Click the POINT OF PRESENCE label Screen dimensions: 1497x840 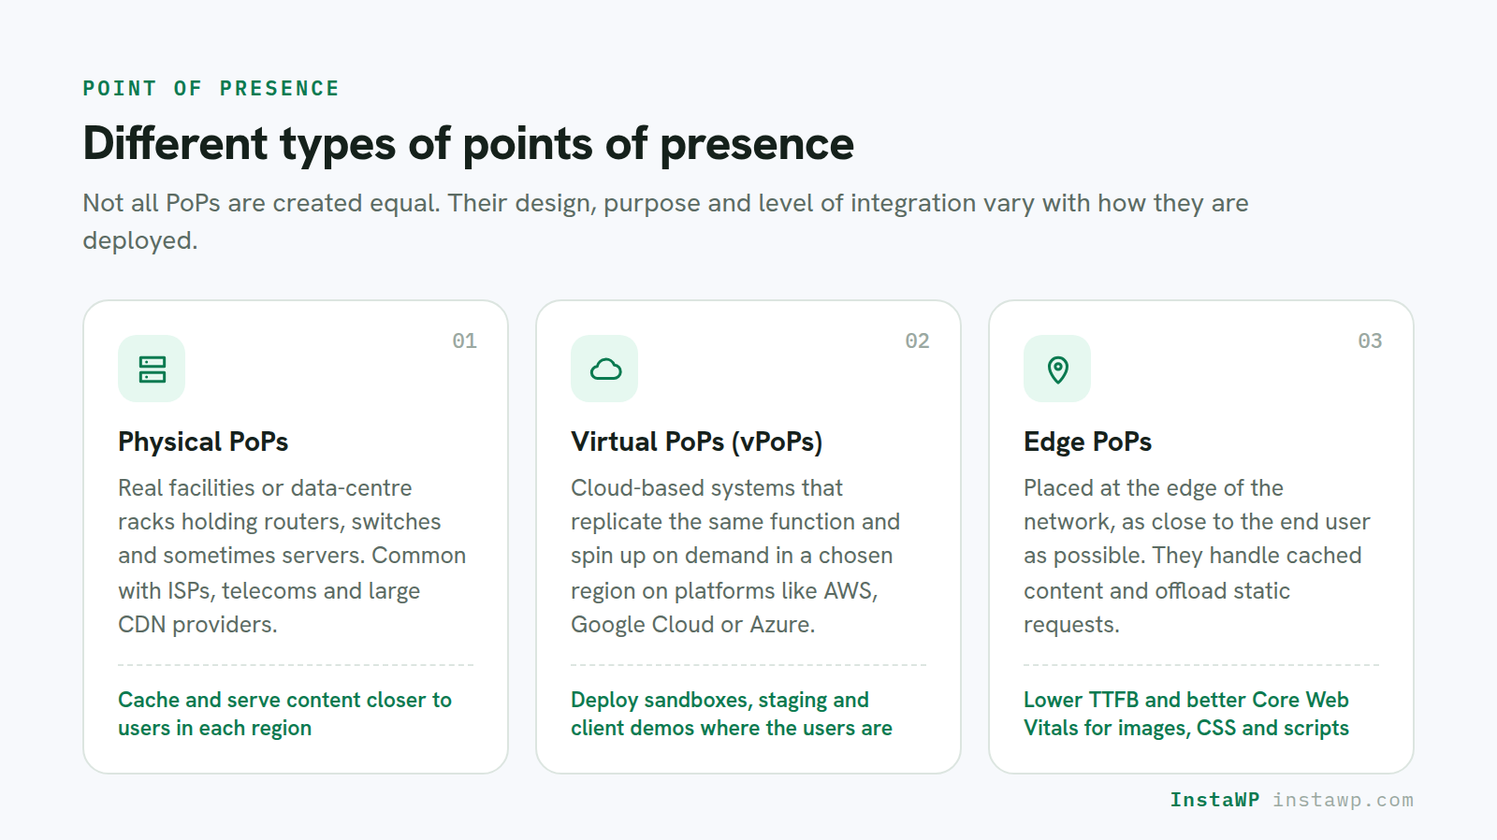(x=211, y=89)
